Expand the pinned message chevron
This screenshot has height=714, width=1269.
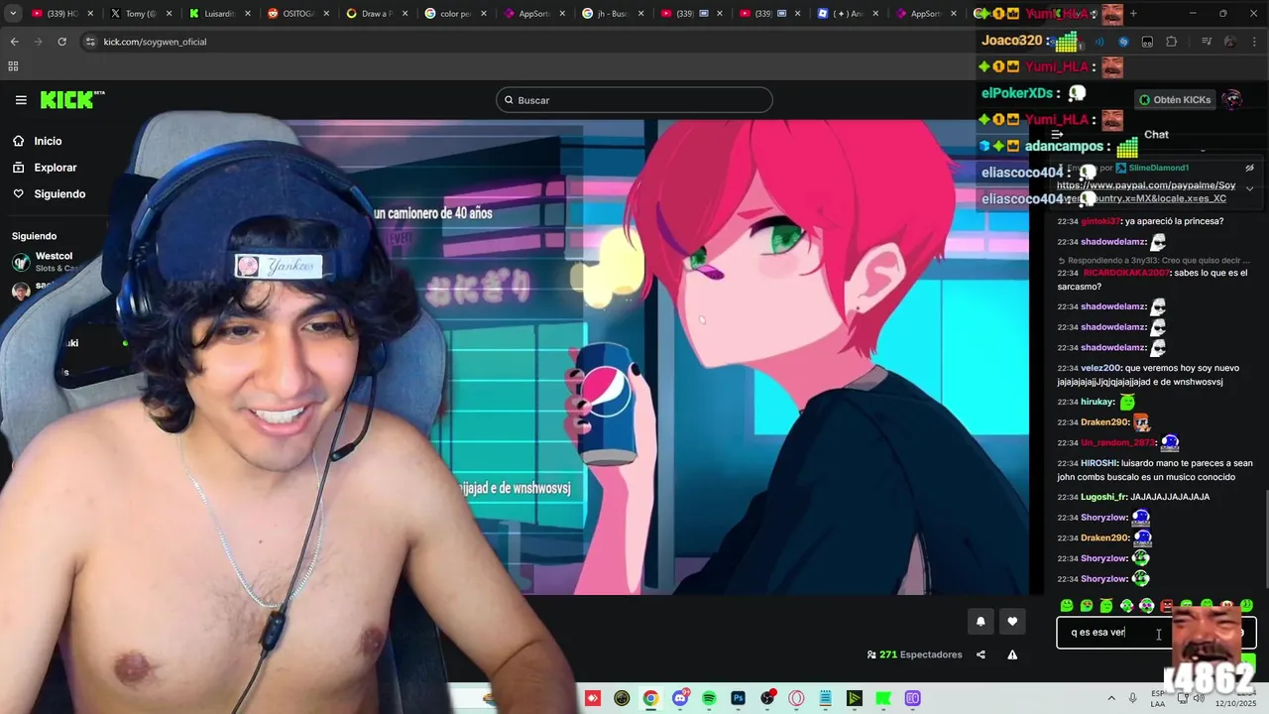[1249, 188]
